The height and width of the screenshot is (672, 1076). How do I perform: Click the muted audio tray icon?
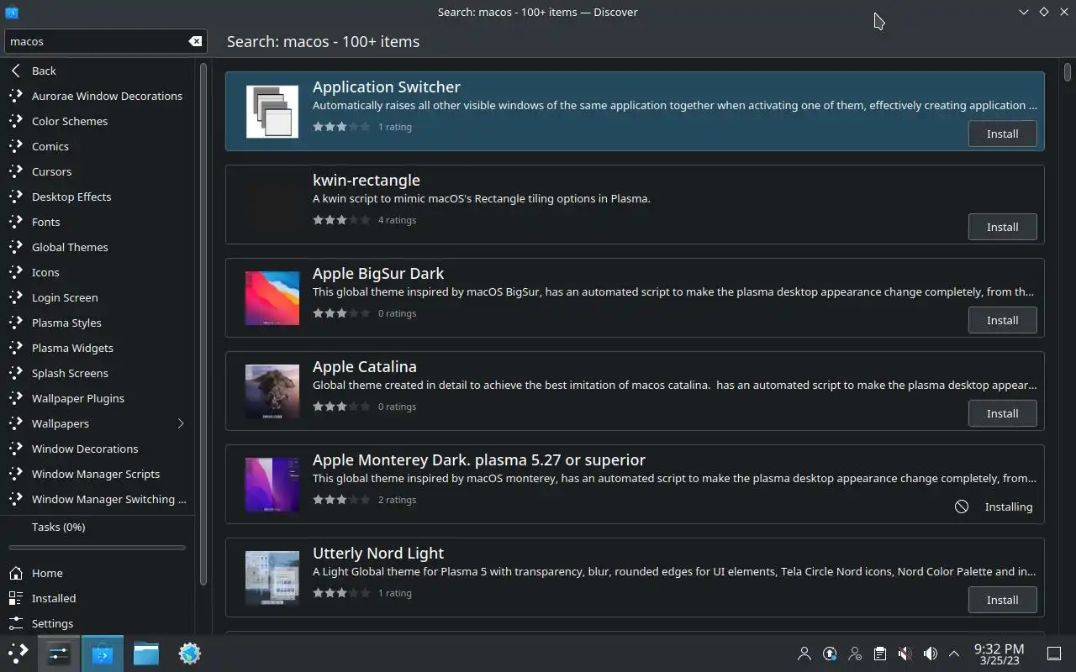coord(905,654)
